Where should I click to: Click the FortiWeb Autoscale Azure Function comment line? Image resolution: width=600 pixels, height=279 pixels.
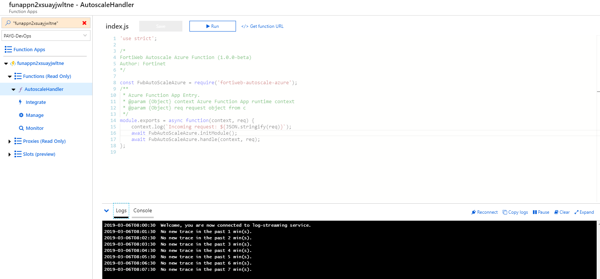(185, 58)
